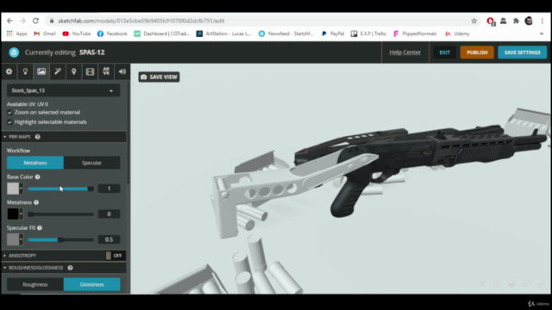Image resolution: width=552 pixels, height=310 pixels.
Task: Select the Glossiness mode
Action: [92, 284]
